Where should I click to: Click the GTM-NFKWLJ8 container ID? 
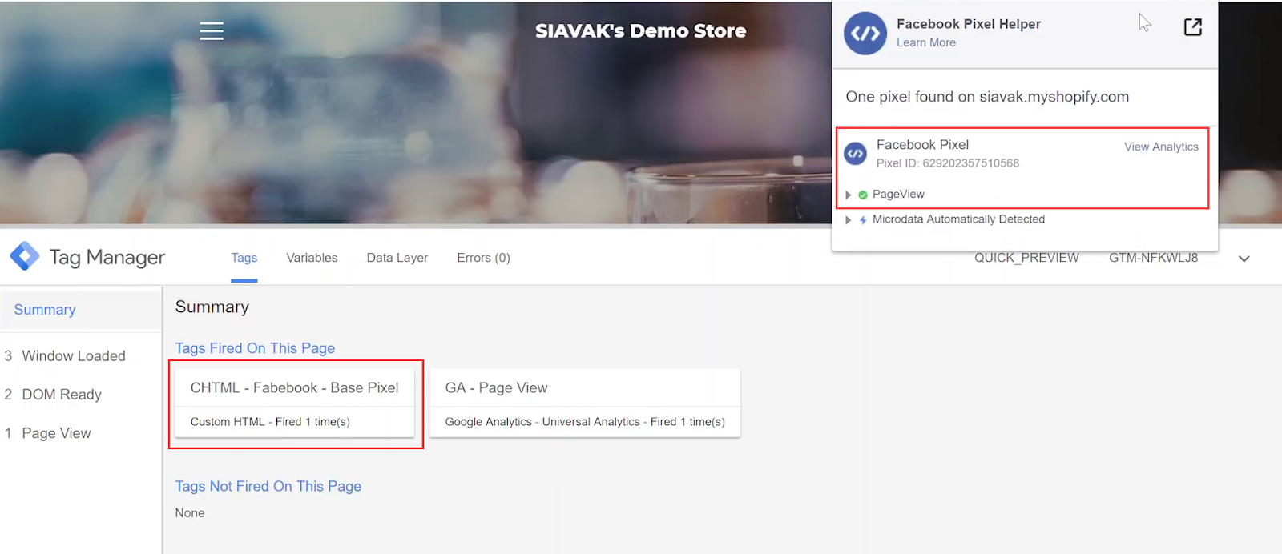point(1154,258)
